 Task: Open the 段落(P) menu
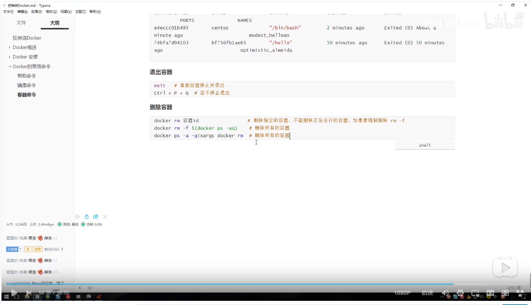pyautogui.click(x=37, y=12)
